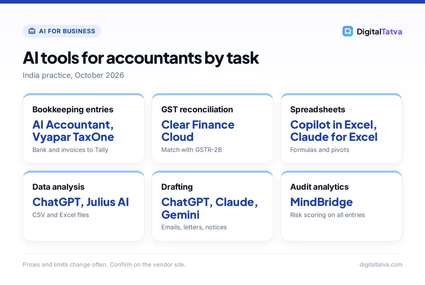Click AI Accountant, Vyapar TaxOne tool names
Screen dimensions: 425x285
(x=73, y=131)
